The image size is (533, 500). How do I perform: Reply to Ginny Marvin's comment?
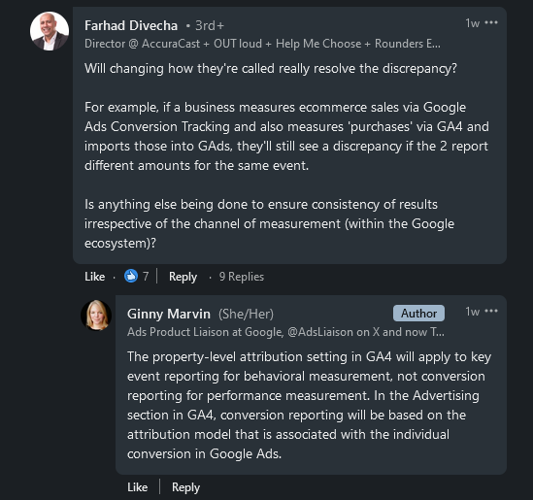pos(185,487)
